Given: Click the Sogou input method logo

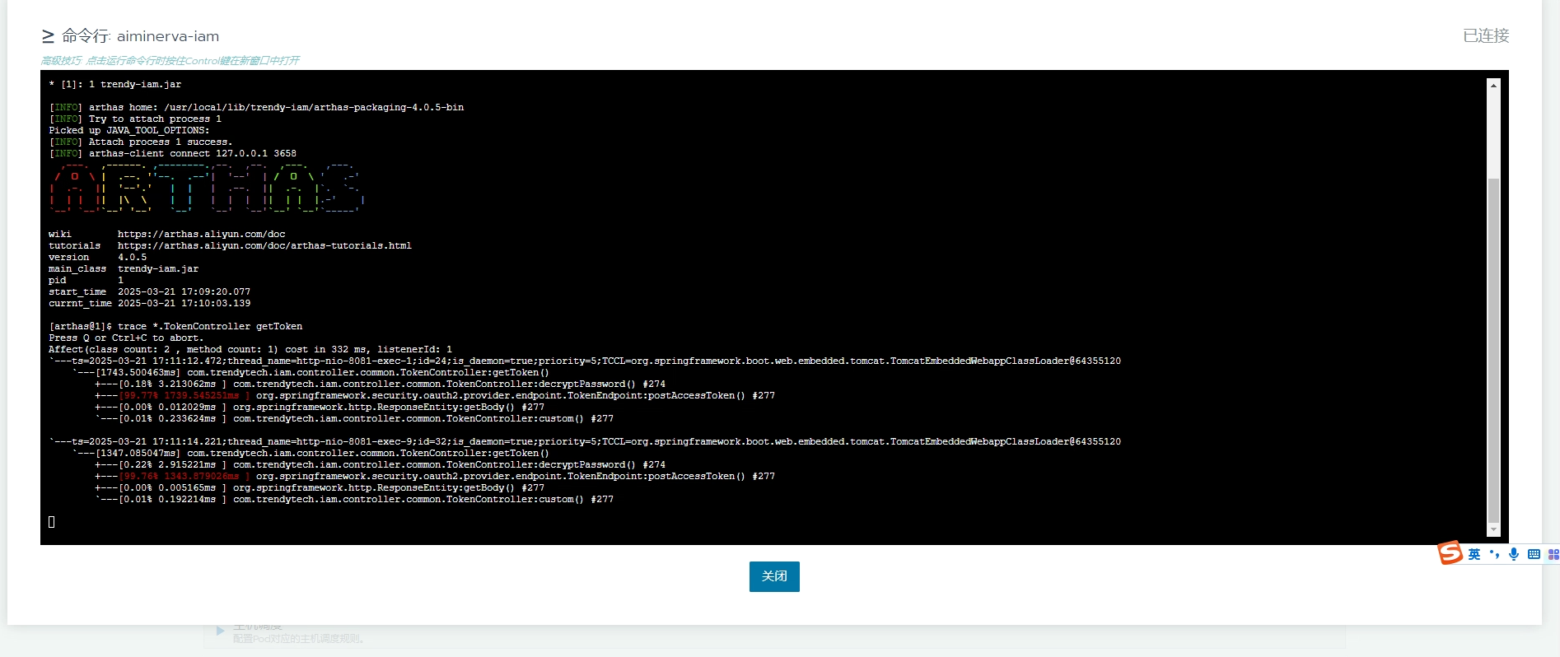Looking at the screenshot, I should [x=1450, y=552].
